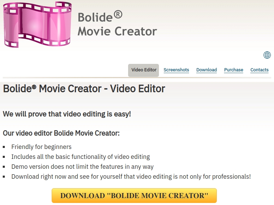
Task: Click the "Demo version does not limit" list item
Action: point(83,167)
